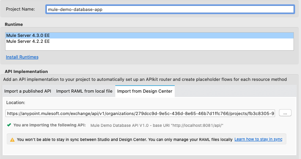Click the Project Name label
The width and height of the screenshot is (301, 159).
20,9
